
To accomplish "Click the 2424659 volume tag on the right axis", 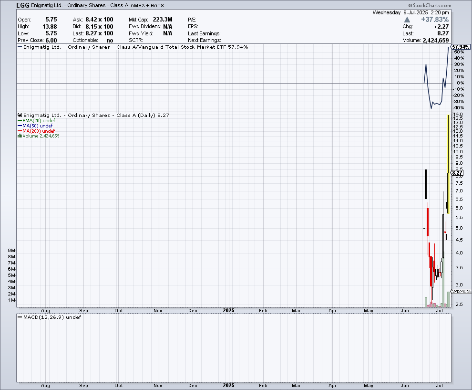I will click(x=462, y=292).
